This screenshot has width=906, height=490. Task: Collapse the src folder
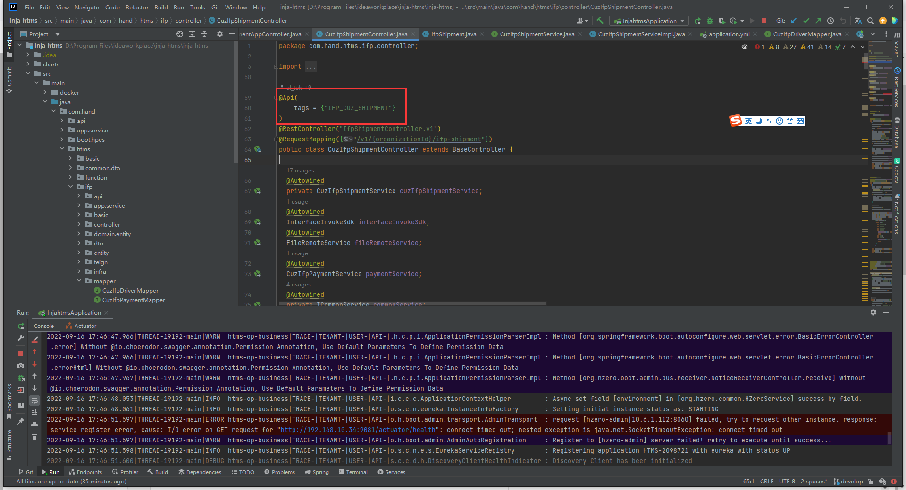click(x=28, y=73)
